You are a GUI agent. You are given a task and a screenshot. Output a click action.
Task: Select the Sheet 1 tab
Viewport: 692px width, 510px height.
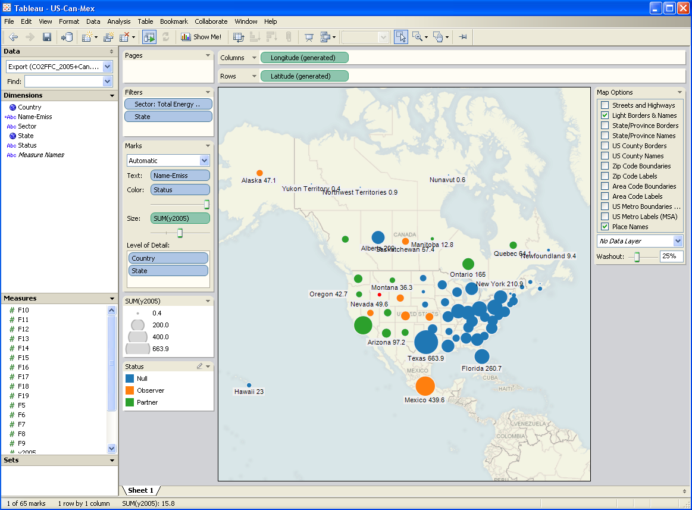141,490
